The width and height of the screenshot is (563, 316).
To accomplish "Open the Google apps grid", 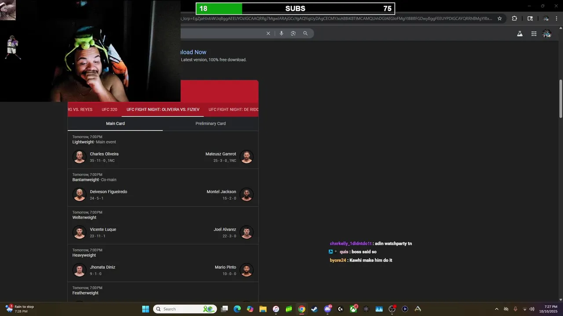I will coord(534,33).
